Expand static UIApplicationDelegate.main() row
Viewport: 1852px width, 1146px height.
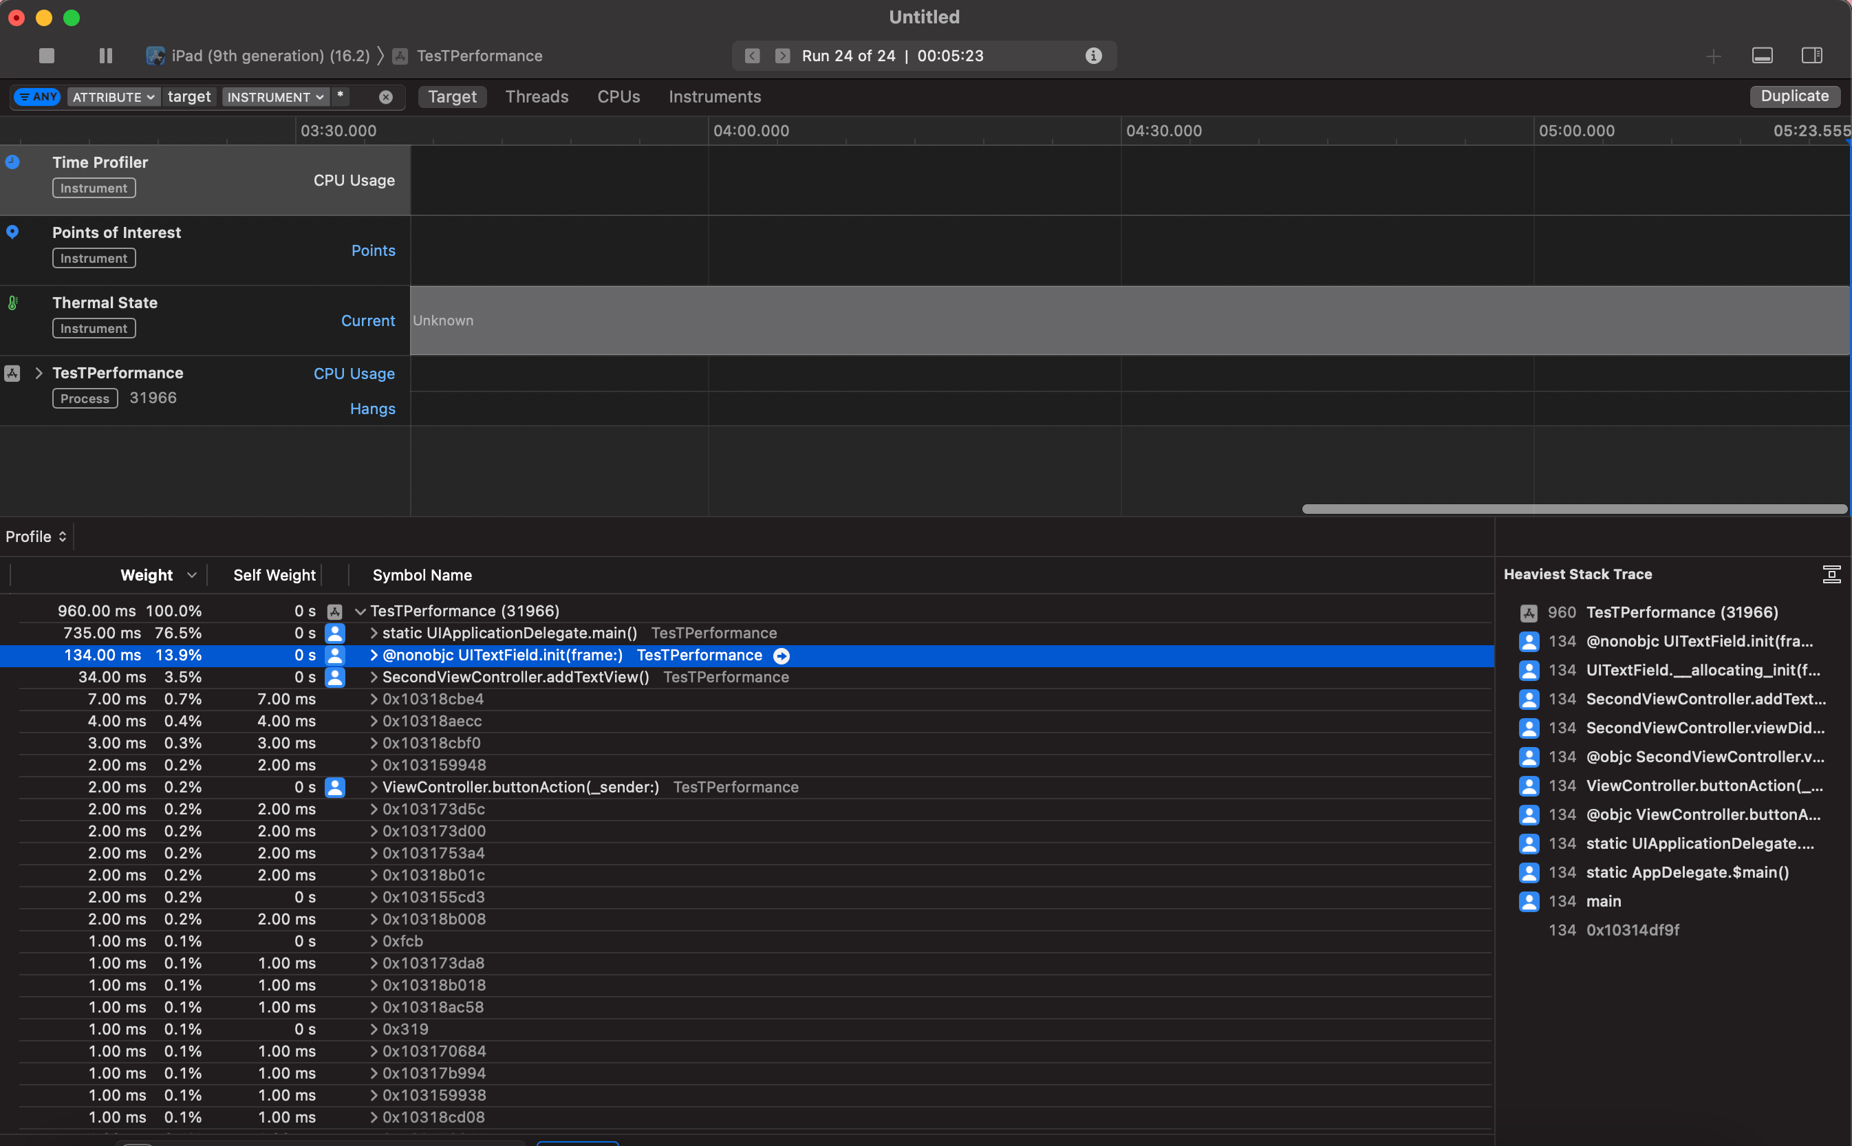374,634
